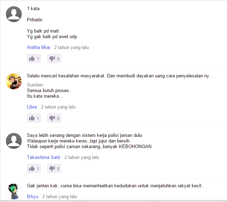227x202 pixels.
Task: Click the word "KEBOHONGAN" in the comment
Action: point(135,146)
